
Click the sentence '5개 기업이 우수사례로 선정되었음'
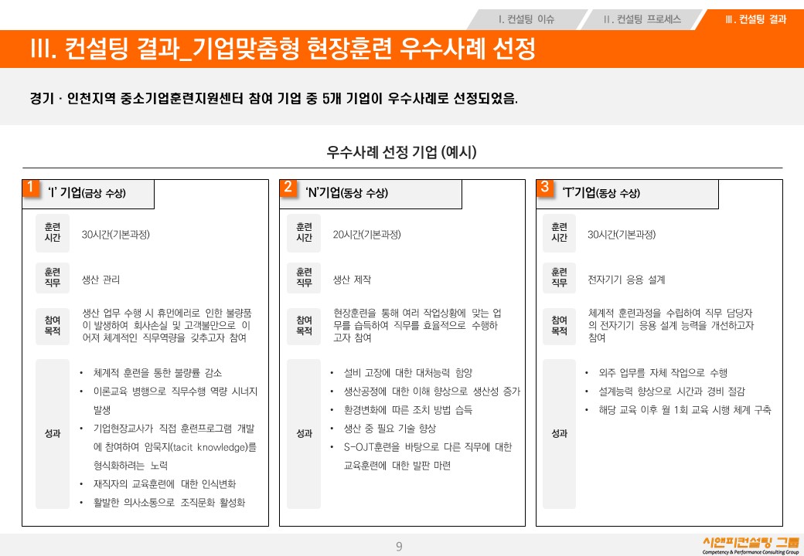tap(420, 98)
